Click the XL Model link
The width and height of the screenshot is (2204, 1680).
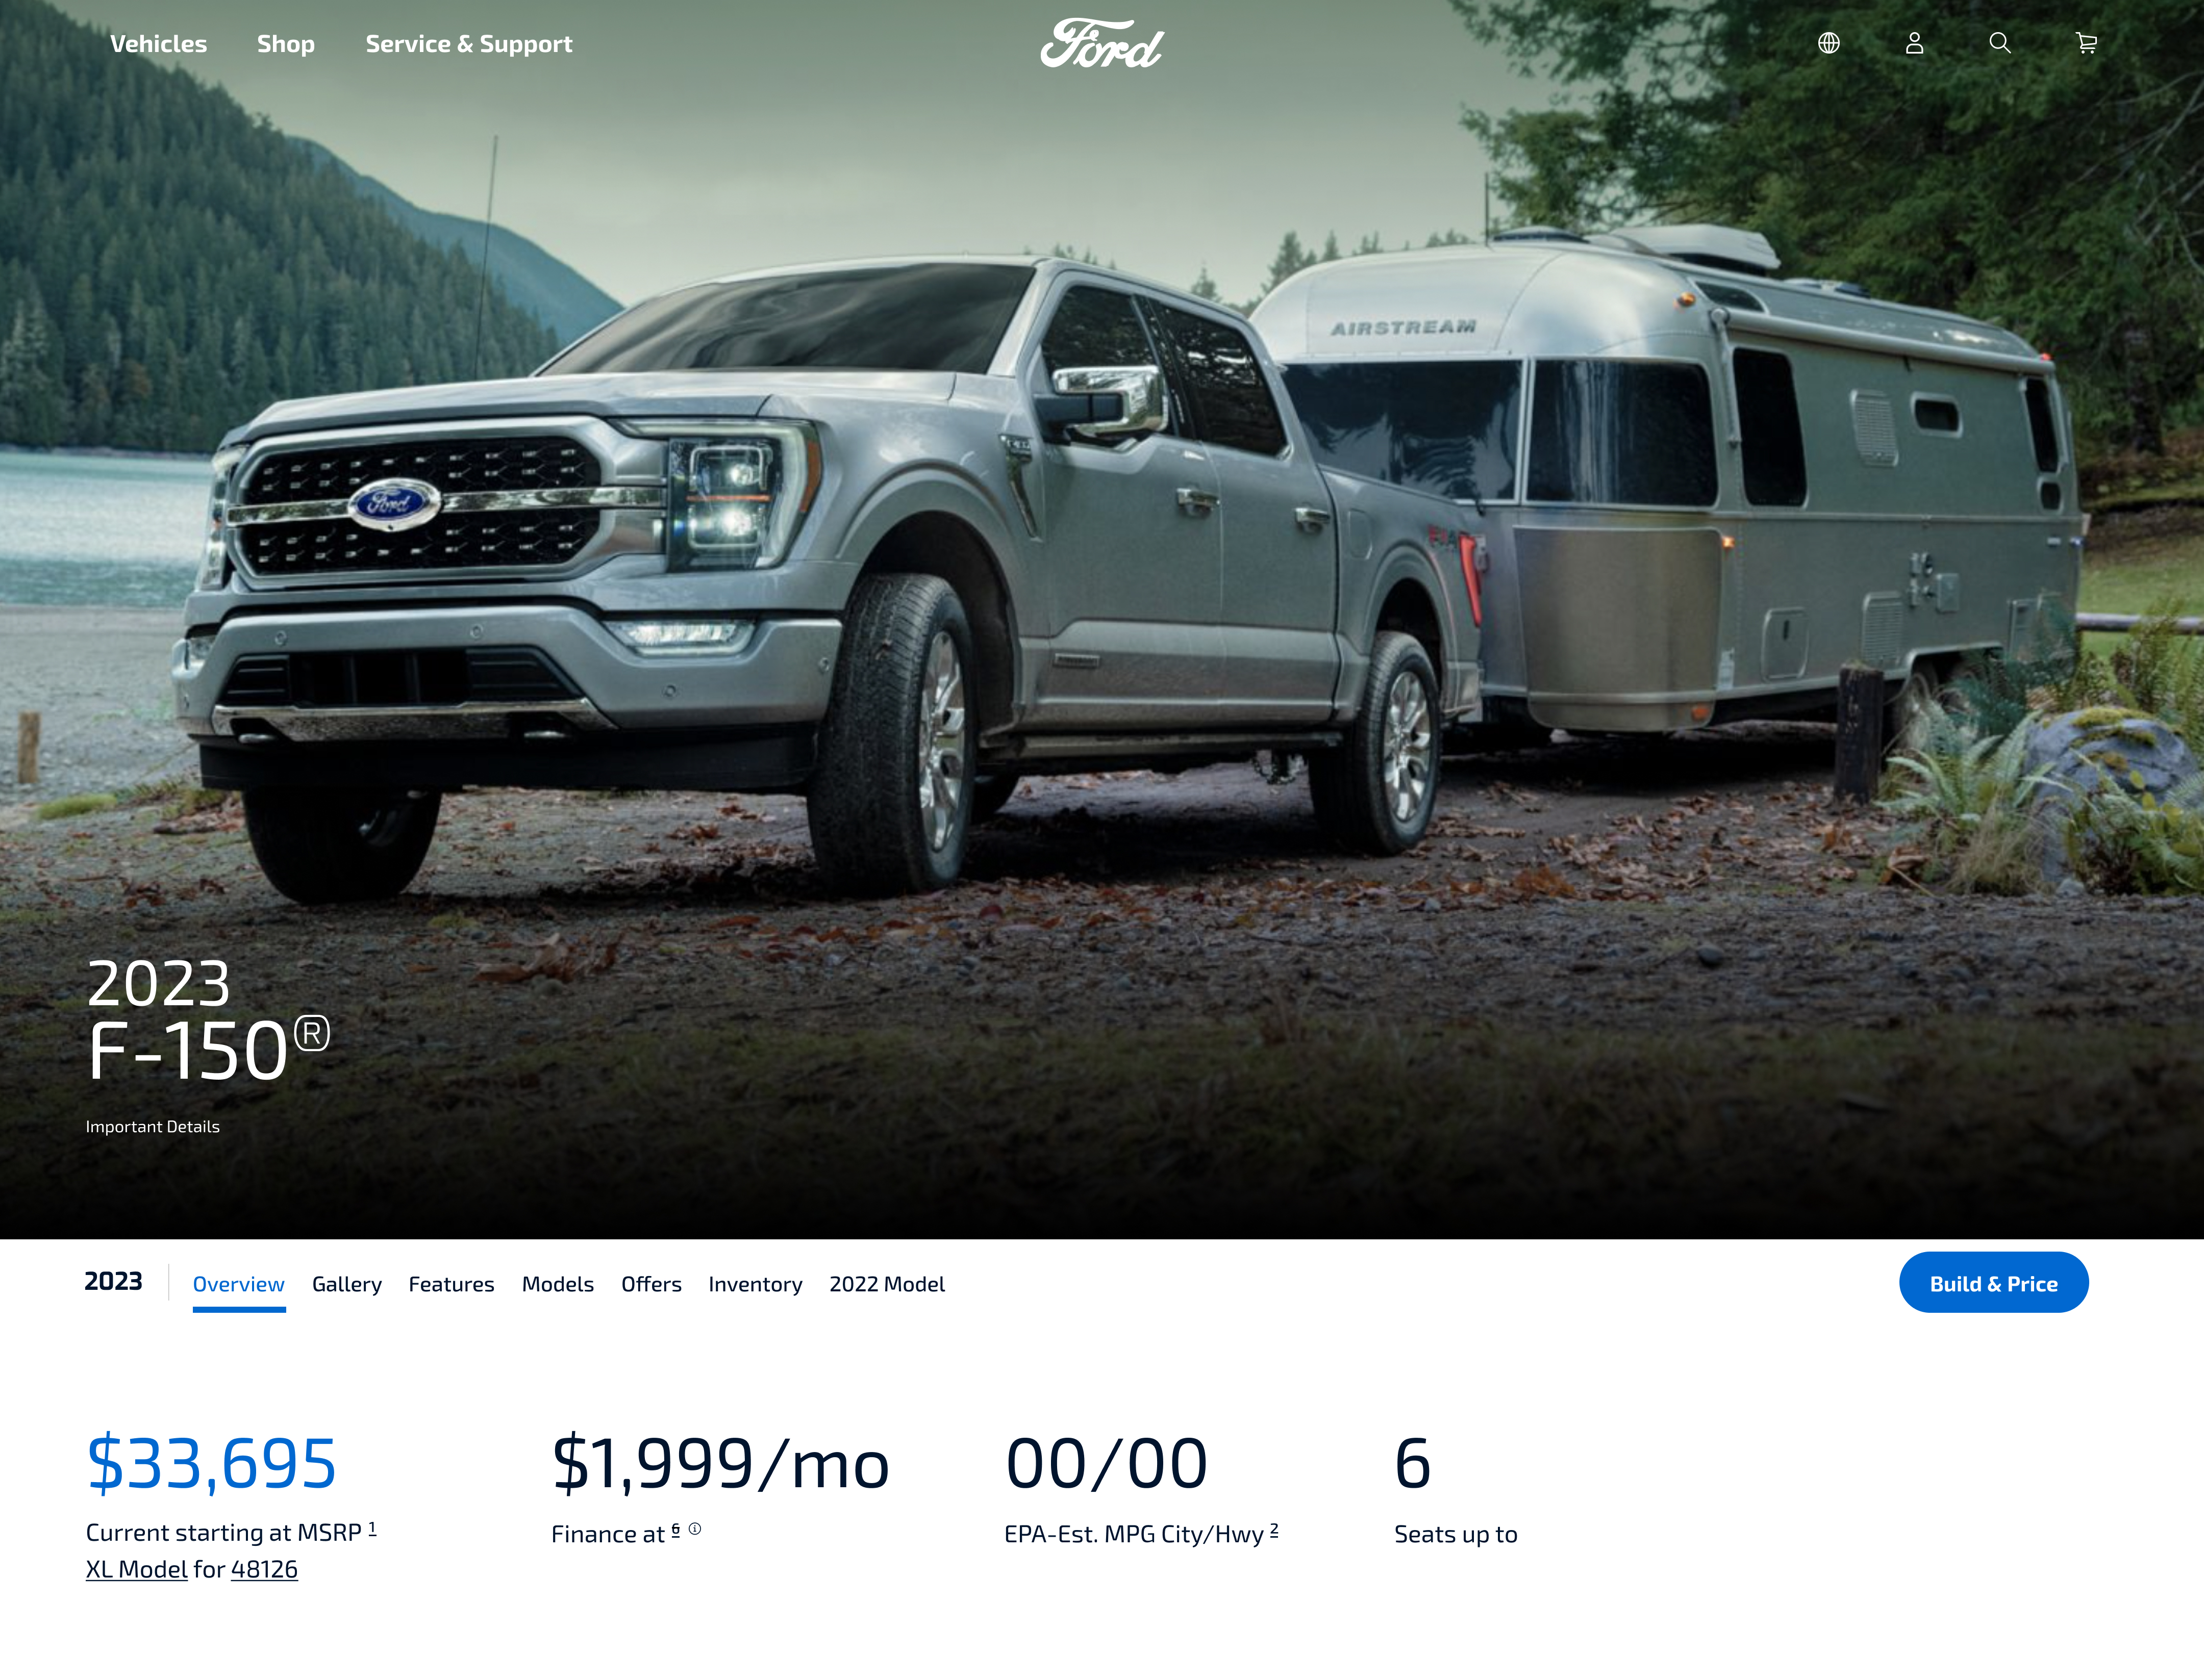coord(136,1570)
